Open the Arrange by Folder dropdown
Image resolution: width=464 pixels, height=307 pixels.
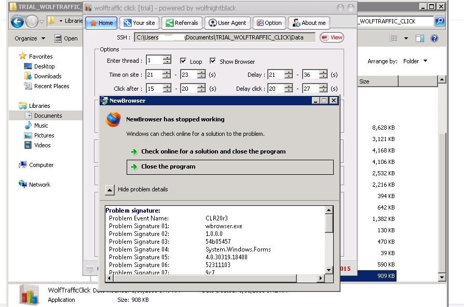point(415,61)
